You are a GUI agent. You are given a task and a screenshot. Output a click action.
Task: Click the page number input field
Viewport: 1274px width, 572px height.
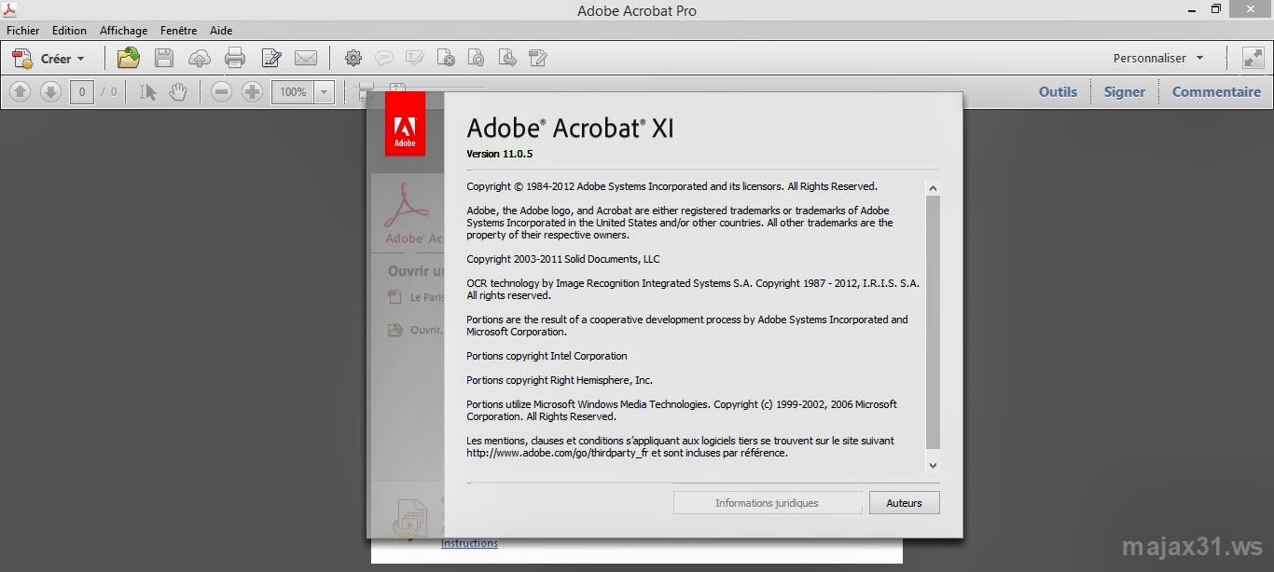(x=82, y=91)
